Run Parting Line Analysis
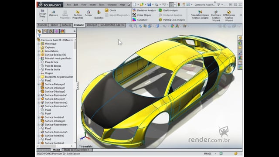279x157 pixels. pyautogui.click(x=172, y=20)
